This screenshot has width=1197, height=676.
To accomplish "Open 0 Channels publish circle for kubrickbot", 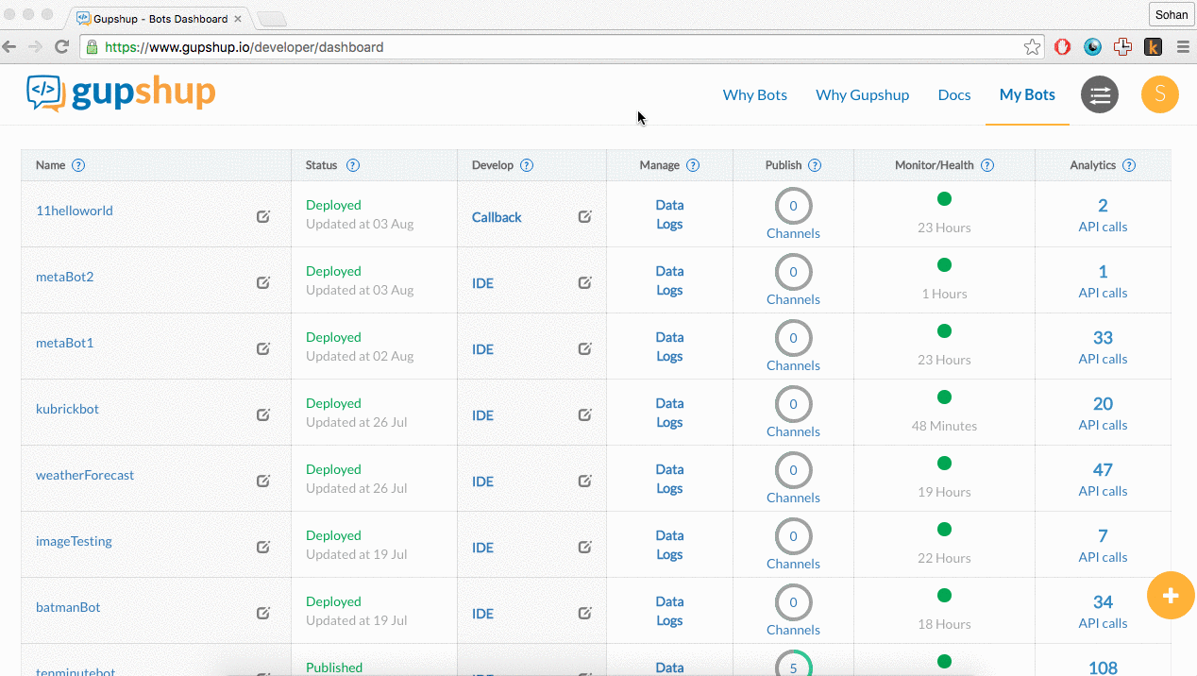I will click(793, 404).
